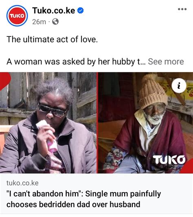Tap the red corner accent near TUKO watermark

(x=188, y=167)
